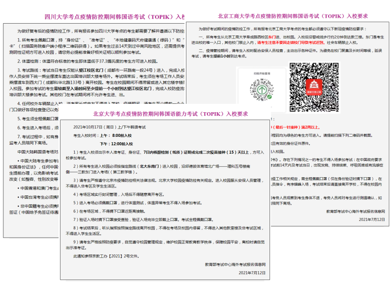Click Peking item 4) 考场区域实行封闭管理
The width and height of the screenshot is (392, 283).
[x=118, y=194]
